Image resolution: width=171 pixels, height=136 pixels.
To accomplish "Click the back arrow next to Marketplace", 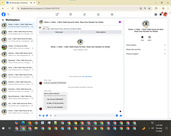I will (x=3, y=20).
